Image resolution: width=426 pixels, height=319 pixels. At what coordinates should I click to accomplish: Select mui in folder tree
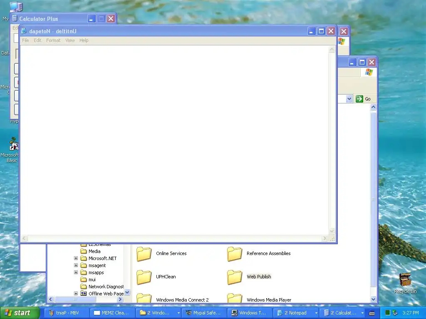[92, 280]
